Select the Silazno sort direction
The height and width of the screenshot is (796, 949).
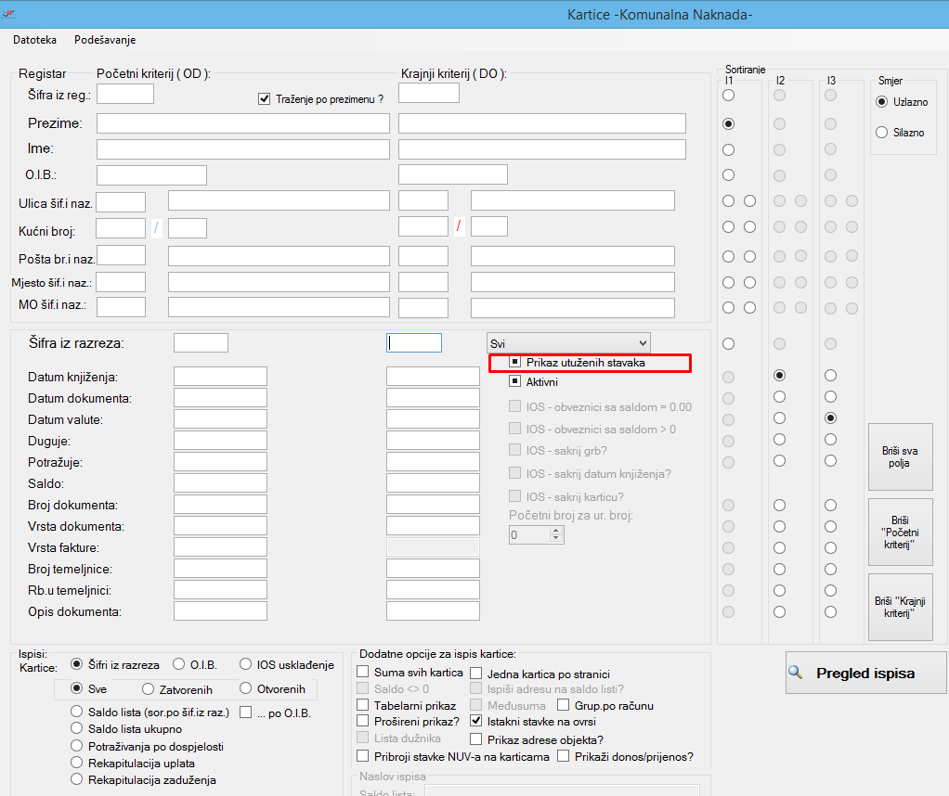(x=881, y=133)
